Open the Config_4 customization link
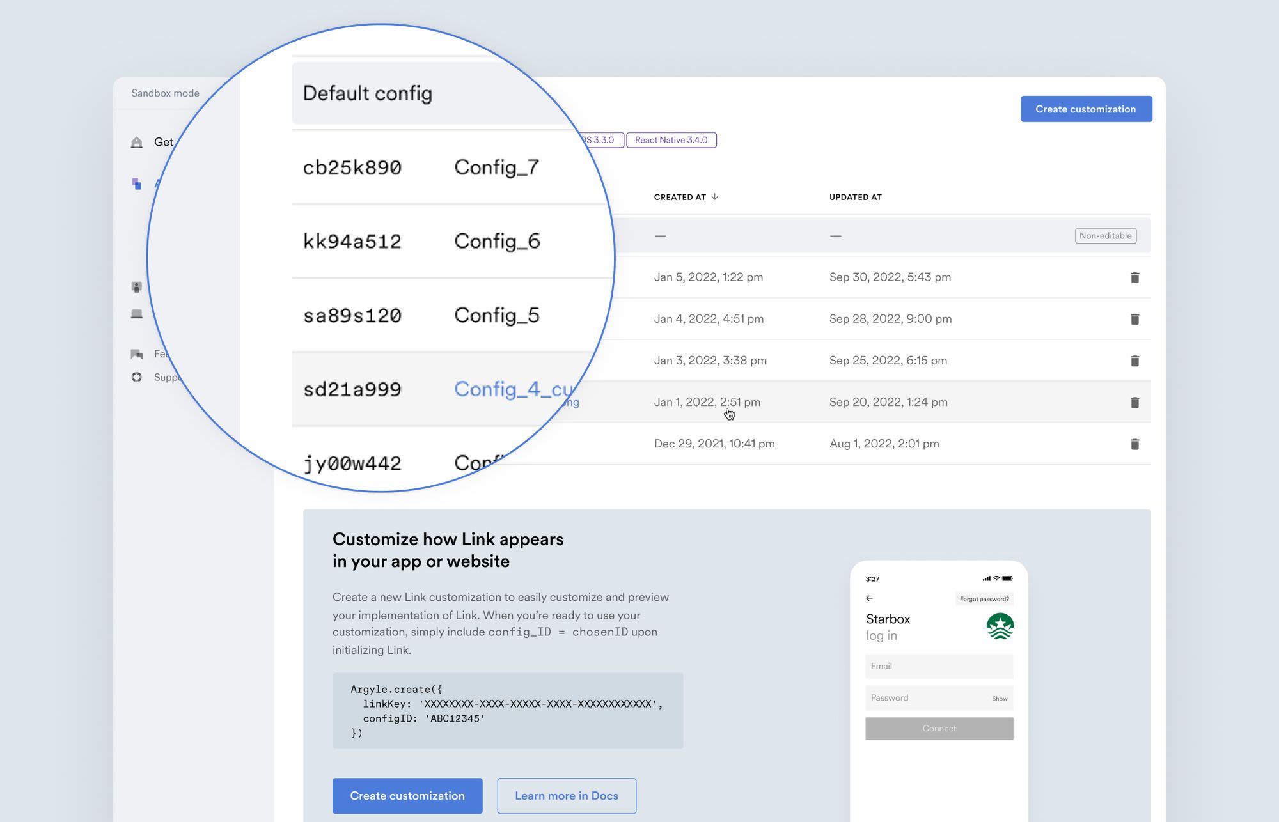 pos(513,389)
